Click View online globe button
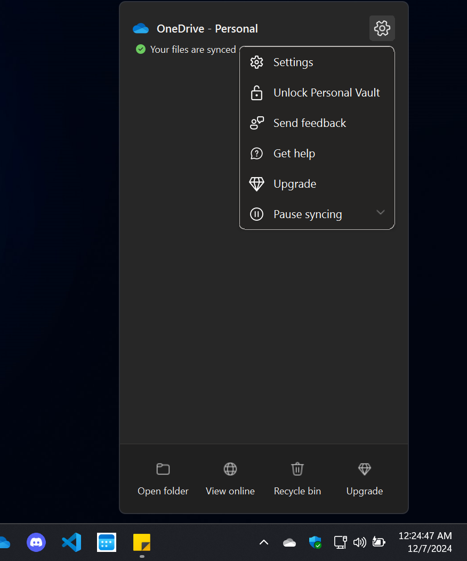467x561 pixels. (x=230, y=479)
